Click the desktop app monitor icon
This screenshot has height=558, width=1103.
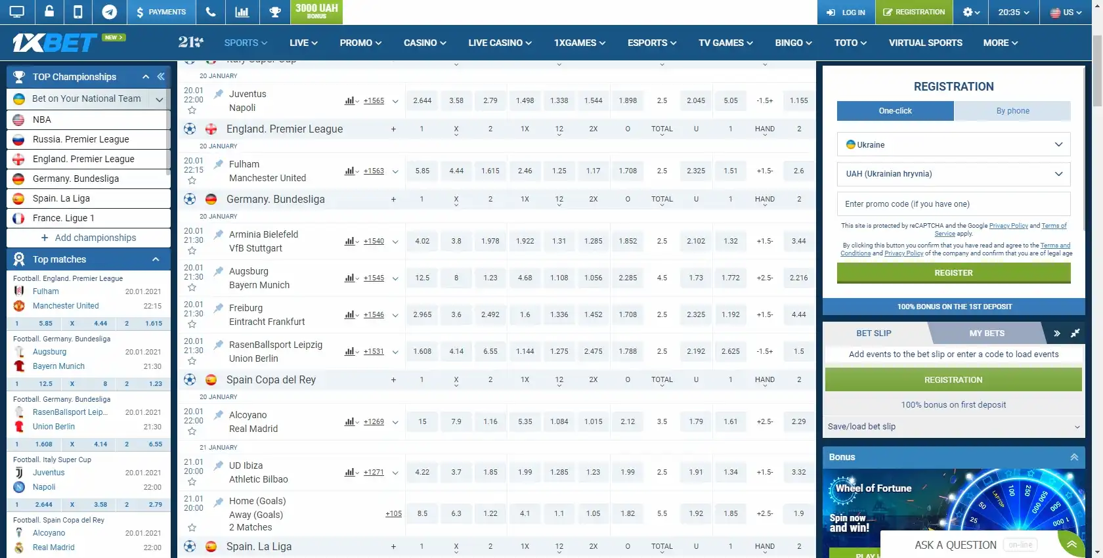(x=16, y=12)
